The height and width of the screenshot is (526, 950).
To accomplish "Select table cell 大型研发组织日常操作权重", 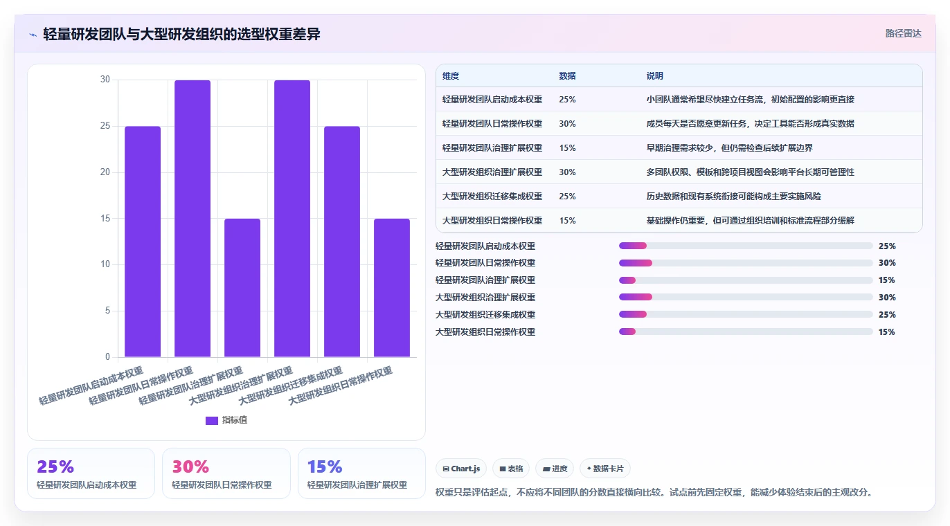I will click(492, 221).
